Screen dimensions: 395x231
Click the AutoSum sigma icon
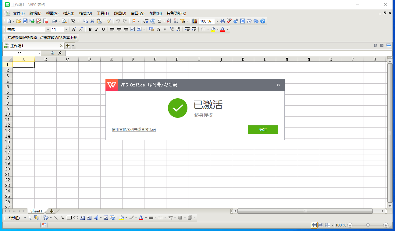pos(159,21)
